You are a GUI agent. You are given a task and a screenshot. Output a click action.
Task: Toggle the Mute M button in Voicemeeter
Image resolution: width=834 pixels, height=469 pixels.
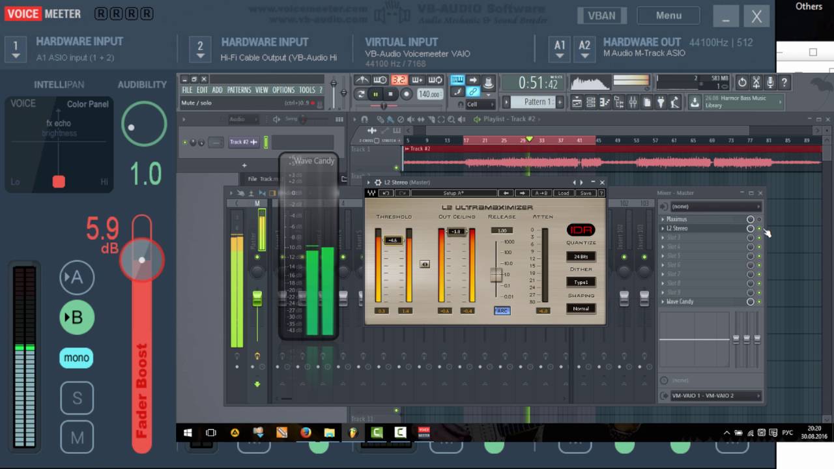pyautogui.click(x=77, y=438)
